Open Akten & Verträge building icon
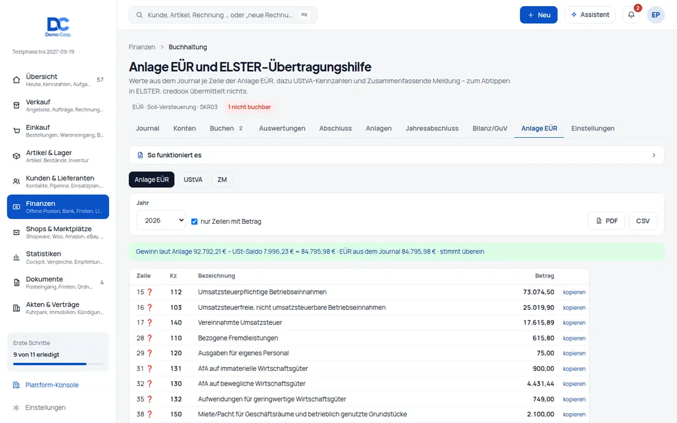Viewport: 677px width, 423px height. pyautogui.click(x=17, y=308)
